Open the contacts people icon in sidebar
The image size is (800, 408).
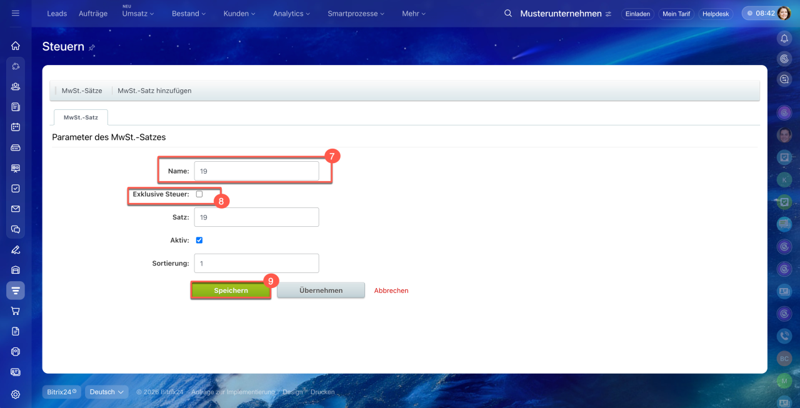[16, 87]
